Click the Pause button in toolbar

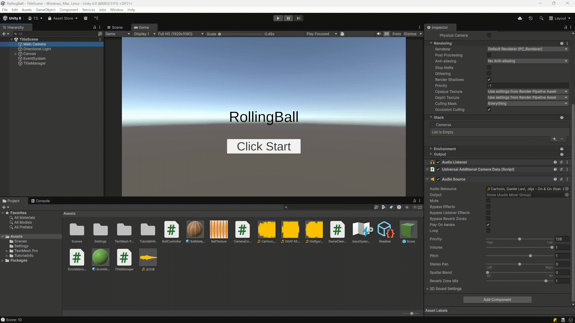click(288, 18)
